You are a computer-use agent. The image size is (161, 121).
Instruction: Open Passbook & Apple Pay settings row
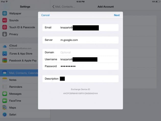click(19, 61)
